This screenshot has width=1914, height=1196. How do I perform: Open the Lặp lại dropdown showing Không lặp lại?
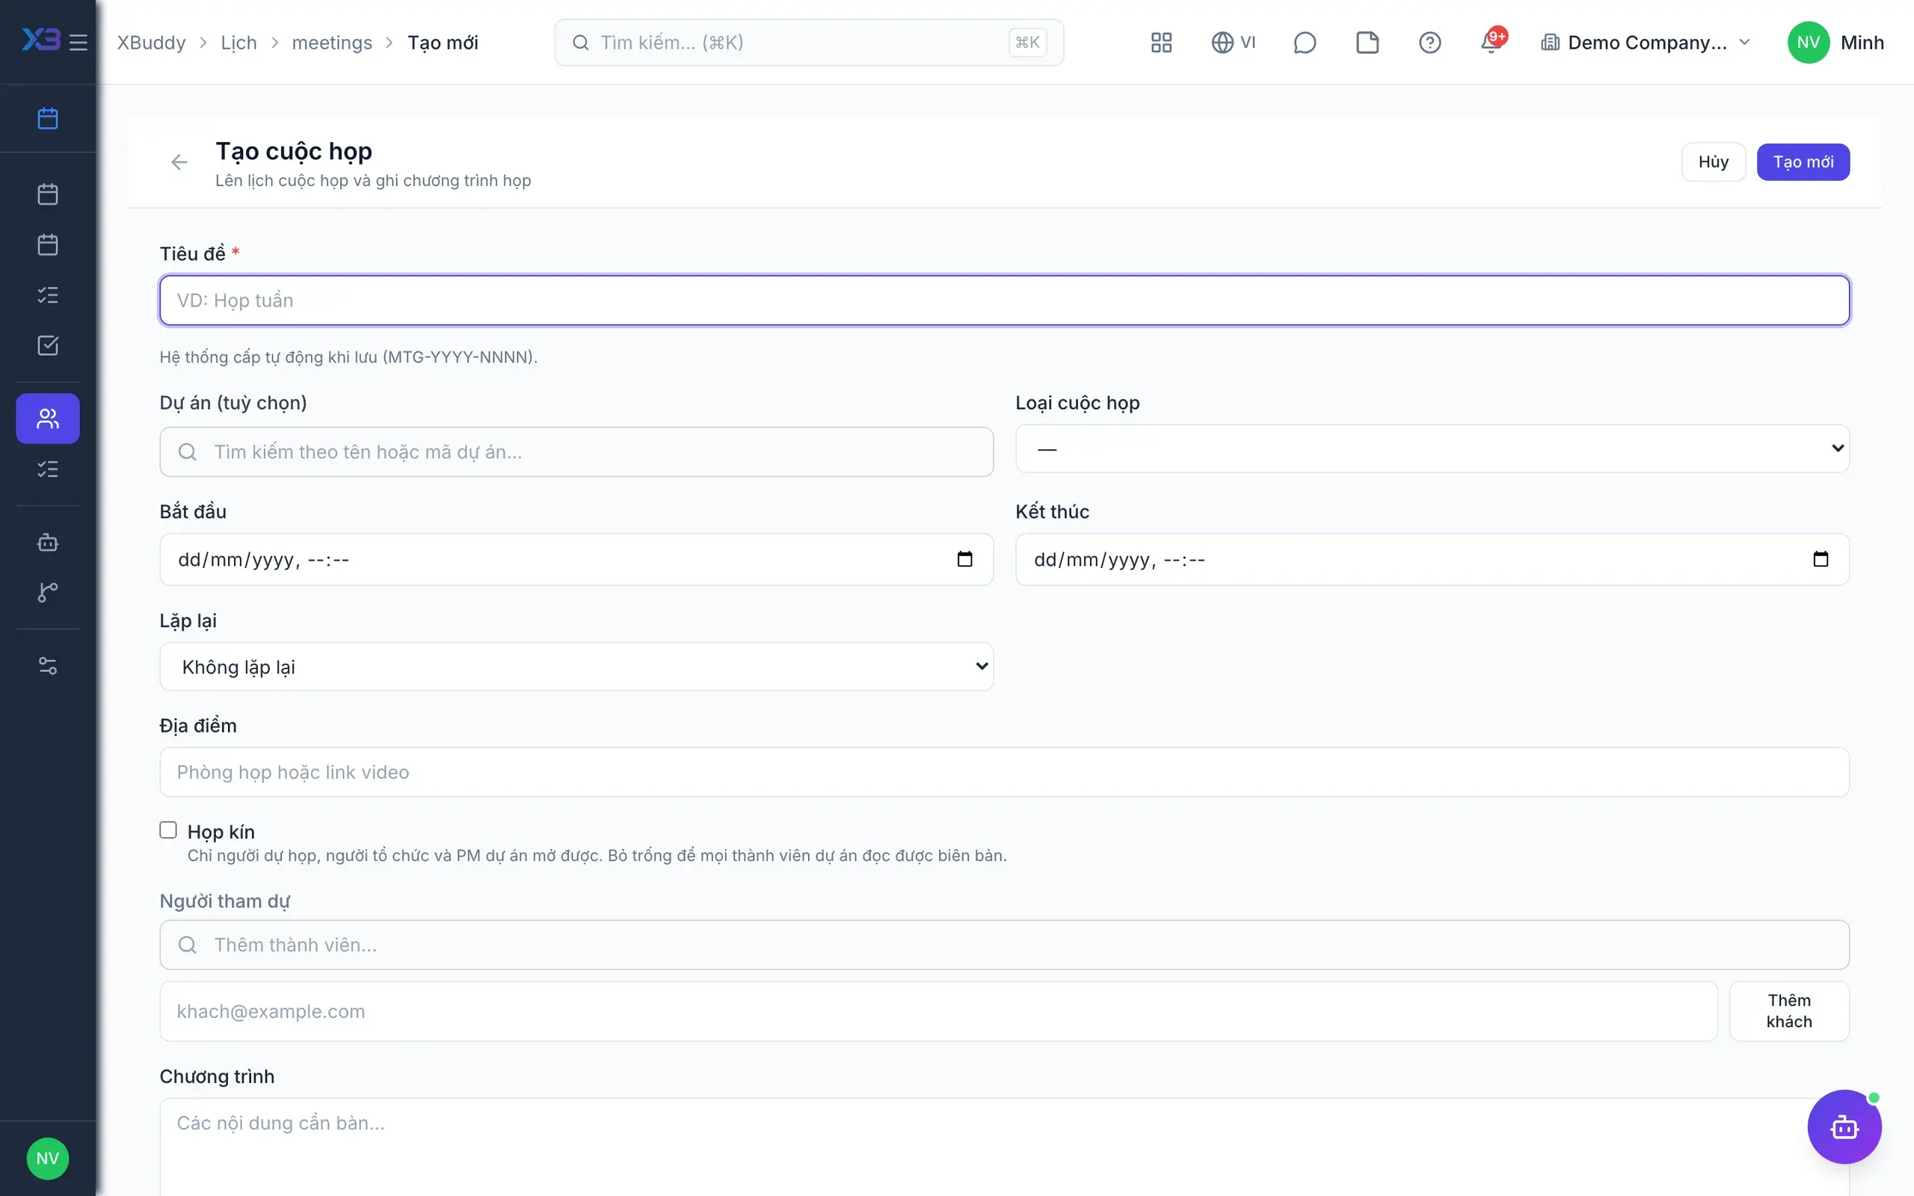576,666
